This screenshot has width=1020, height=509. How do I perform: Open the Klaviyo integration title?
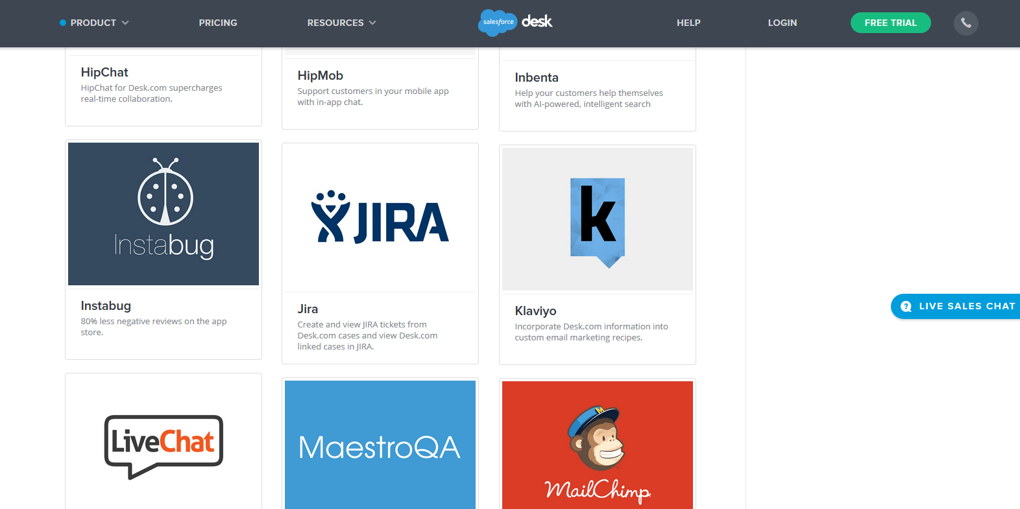click(535, 311)
